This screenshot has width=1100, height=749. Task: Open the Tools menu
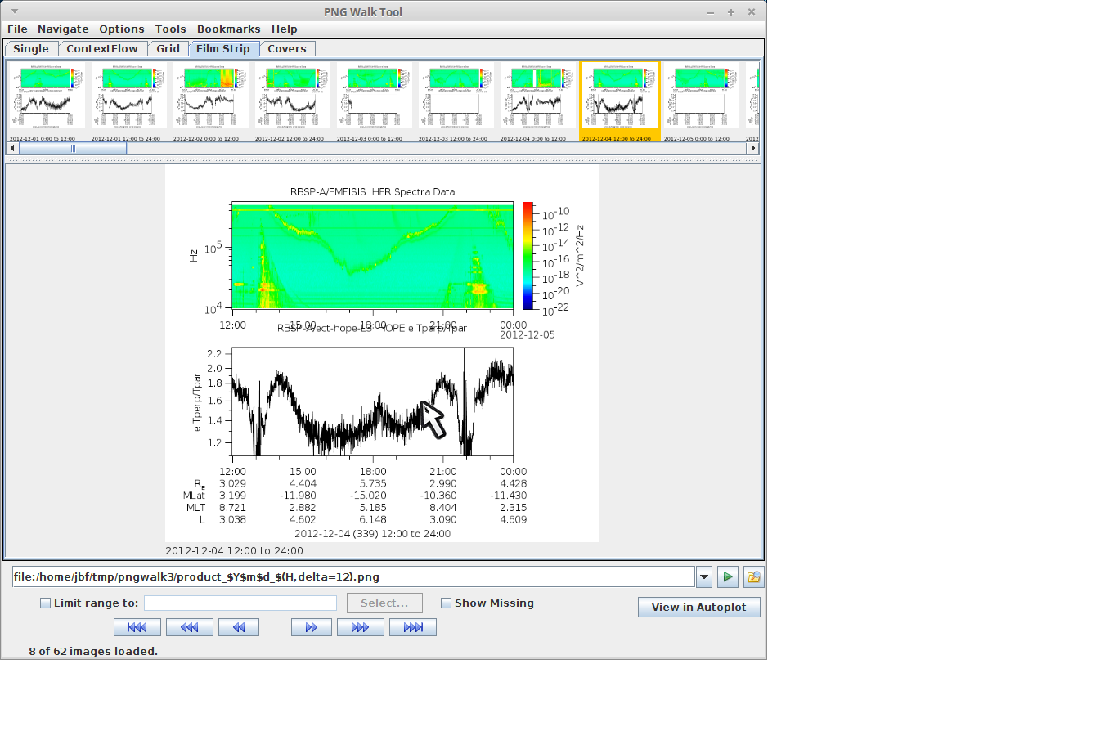point(170,29)
